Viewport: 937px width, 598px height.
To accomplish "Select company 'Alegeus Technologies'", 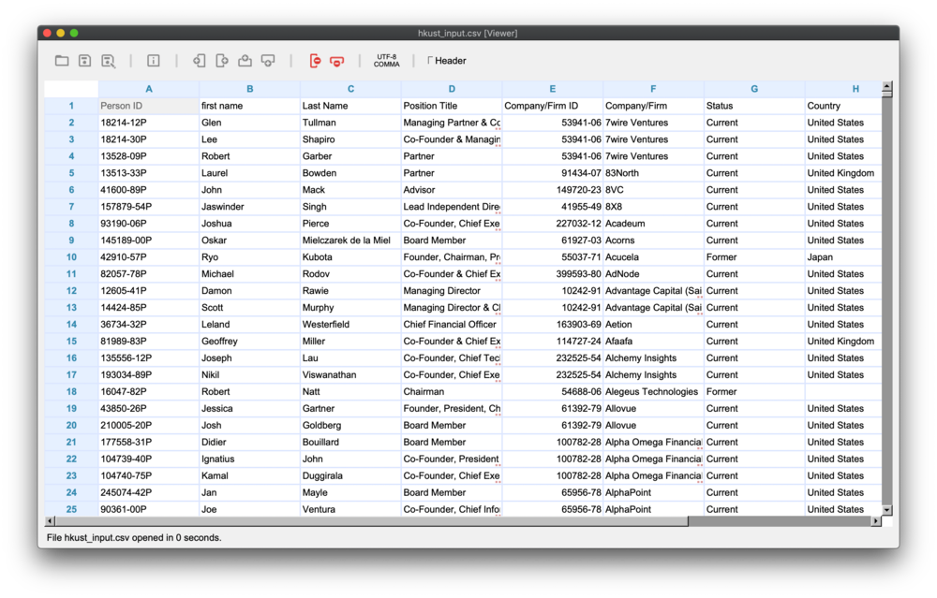I will 653,392.
